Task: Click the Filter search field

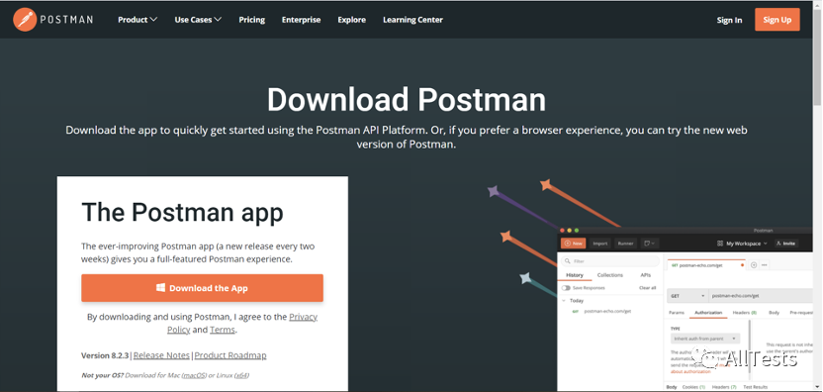Action: pos(610,261)
